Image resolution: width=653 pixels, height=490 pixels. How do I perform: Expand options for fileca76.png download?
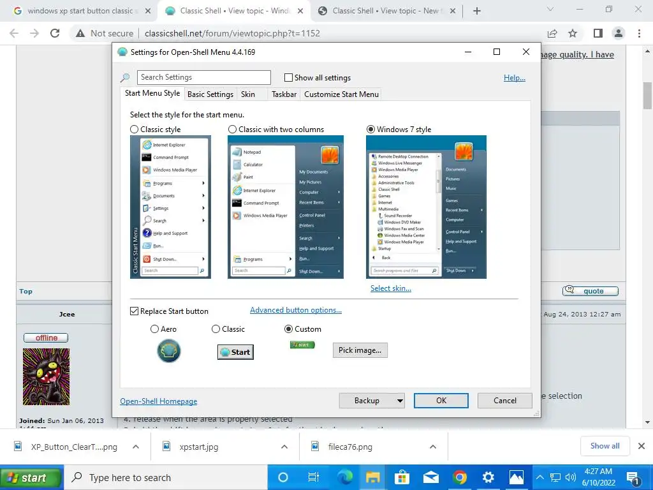(433, 447)
